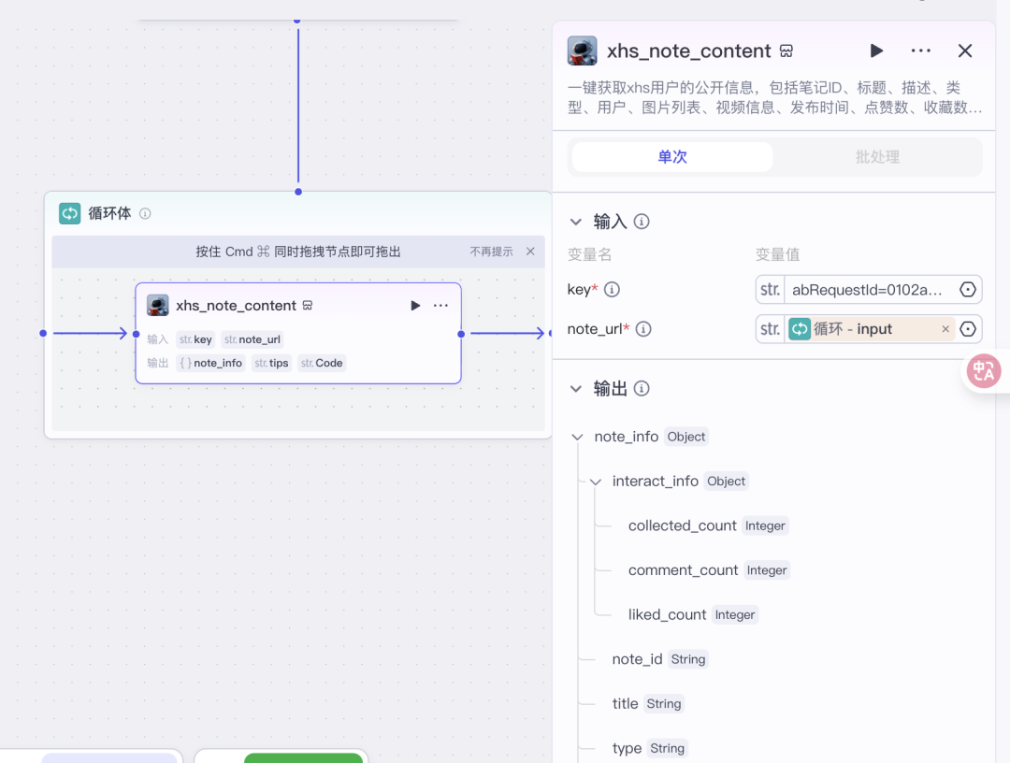Open canvas node more options menu

440,305
